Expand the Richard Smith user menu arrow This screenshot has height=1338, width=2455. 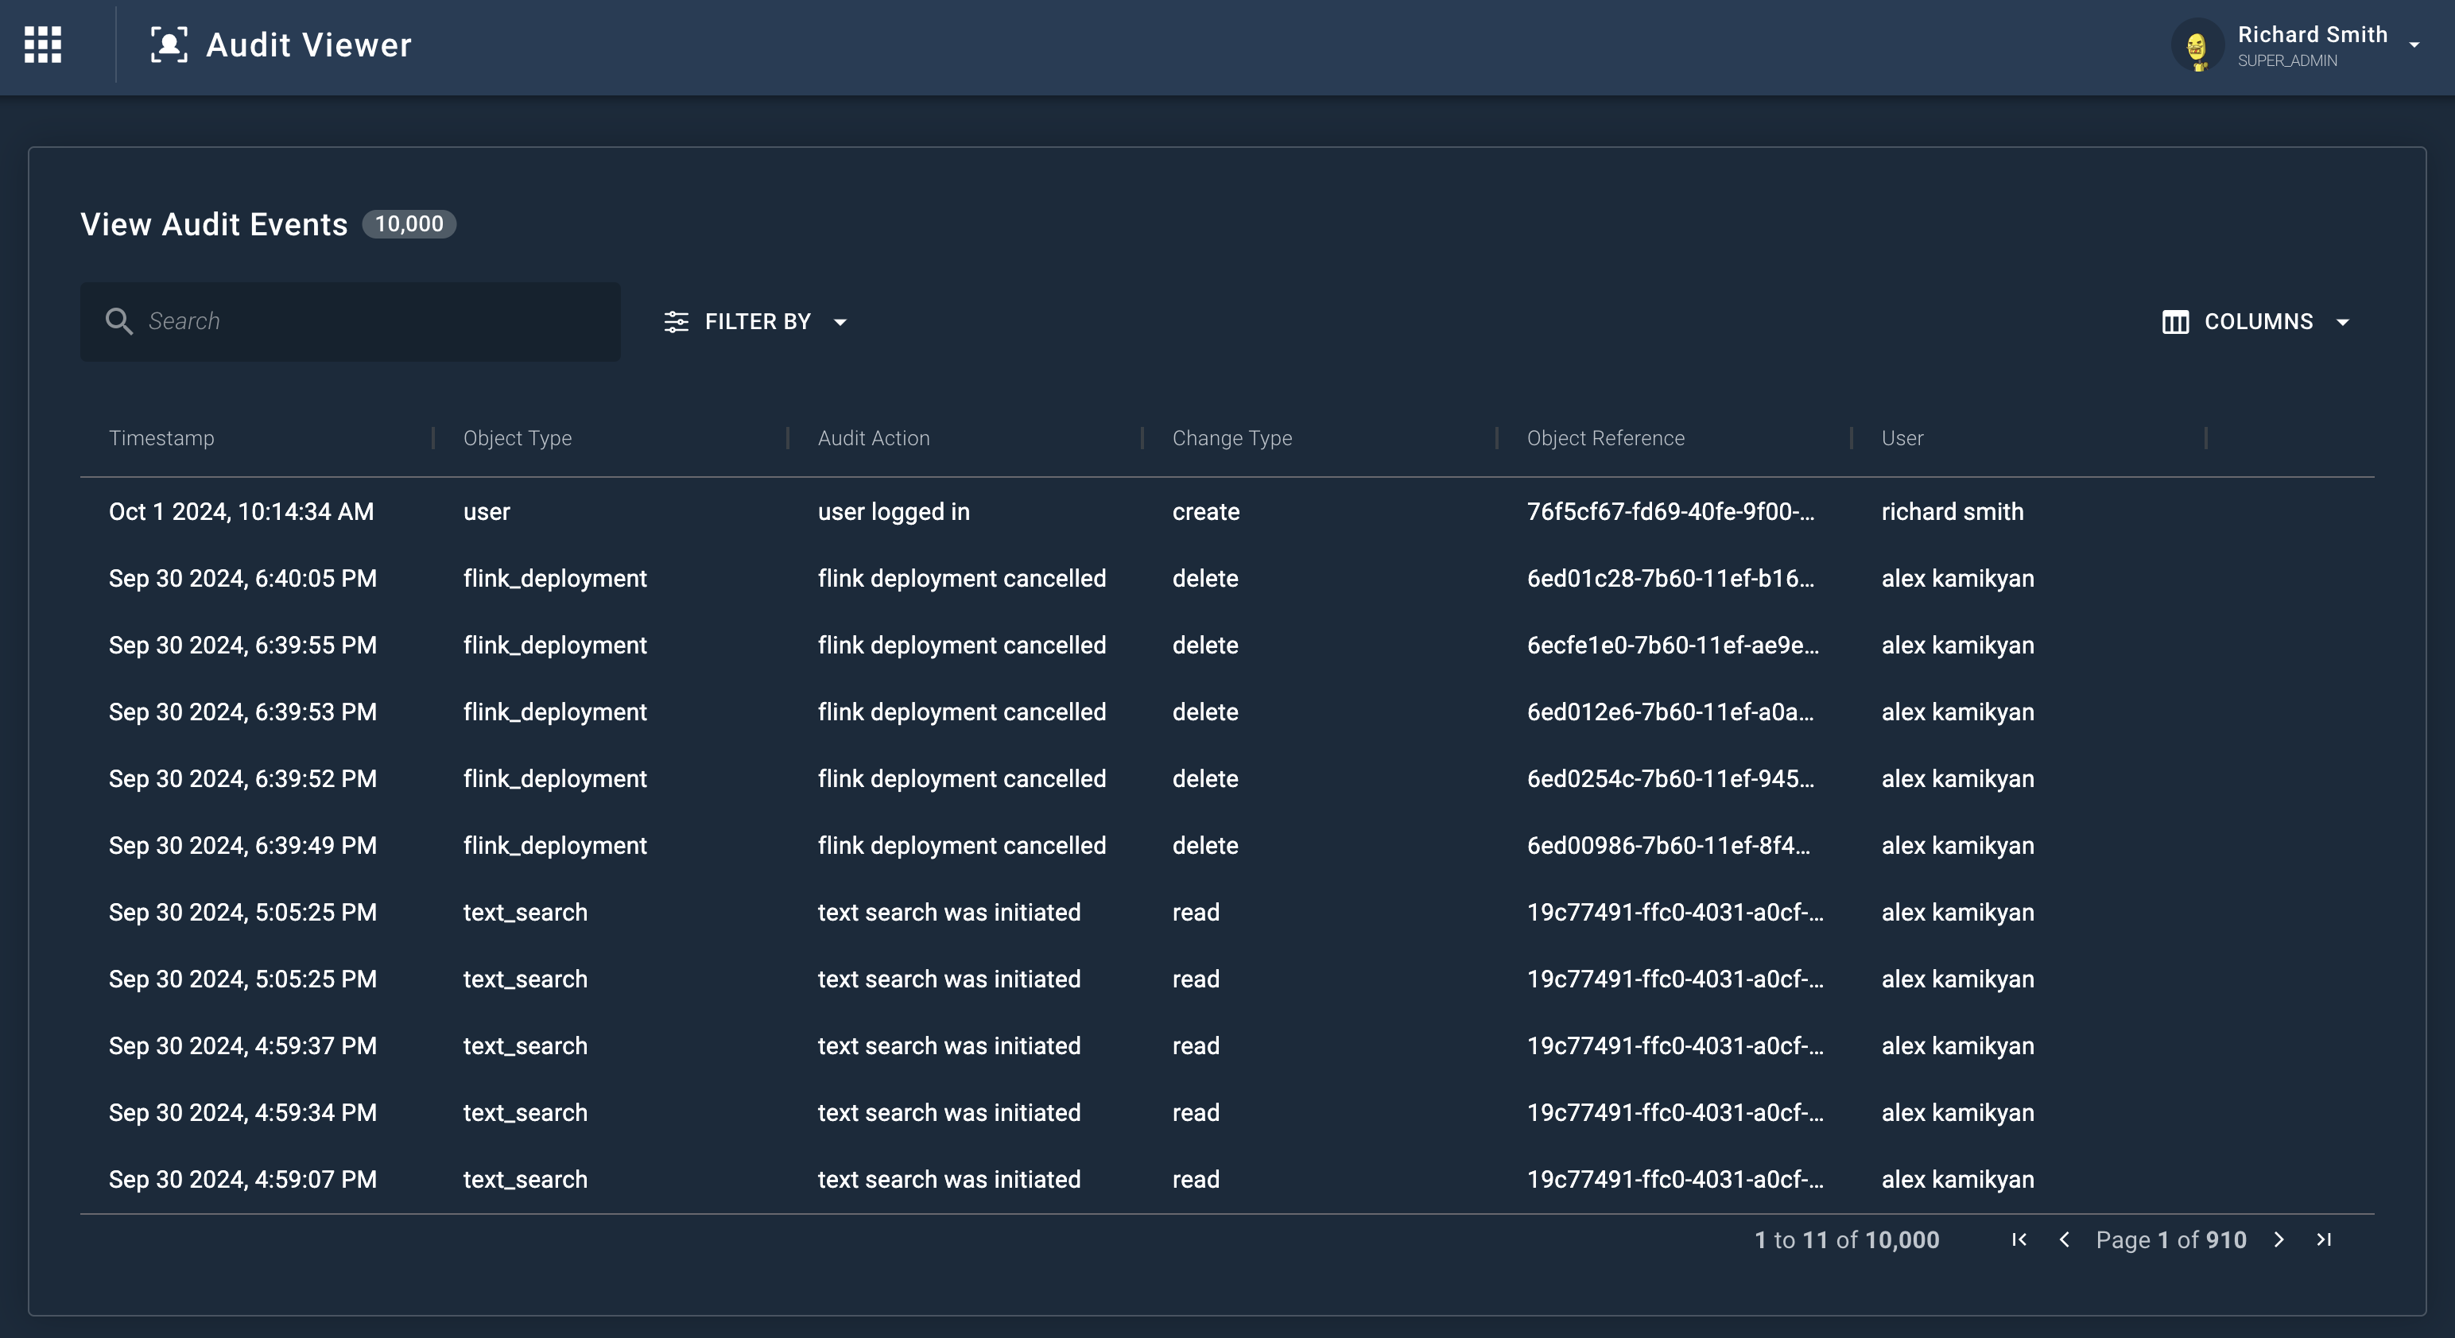(2414, 45)
